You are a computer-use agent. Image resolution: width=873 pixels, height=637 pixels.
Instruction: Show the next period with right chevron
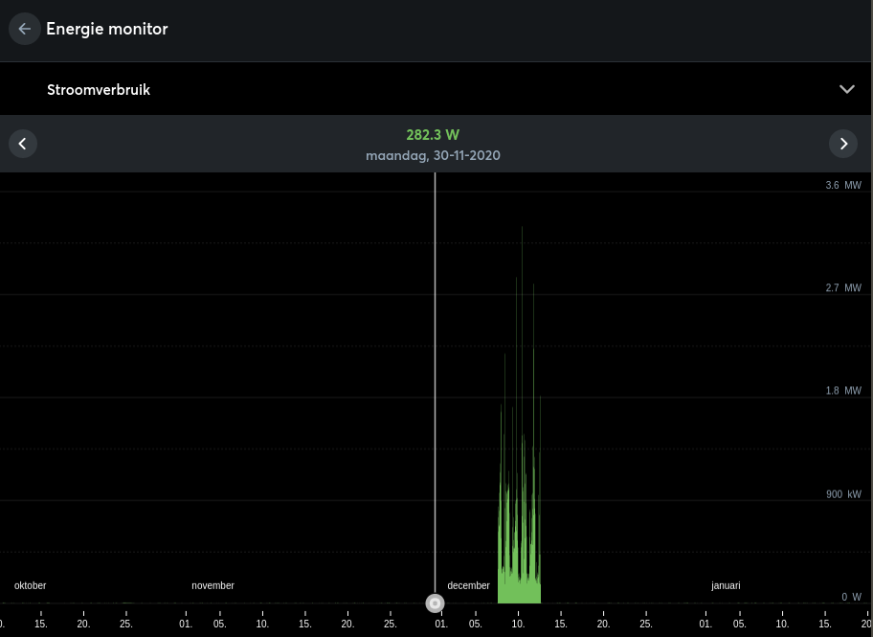click(843, 144)
